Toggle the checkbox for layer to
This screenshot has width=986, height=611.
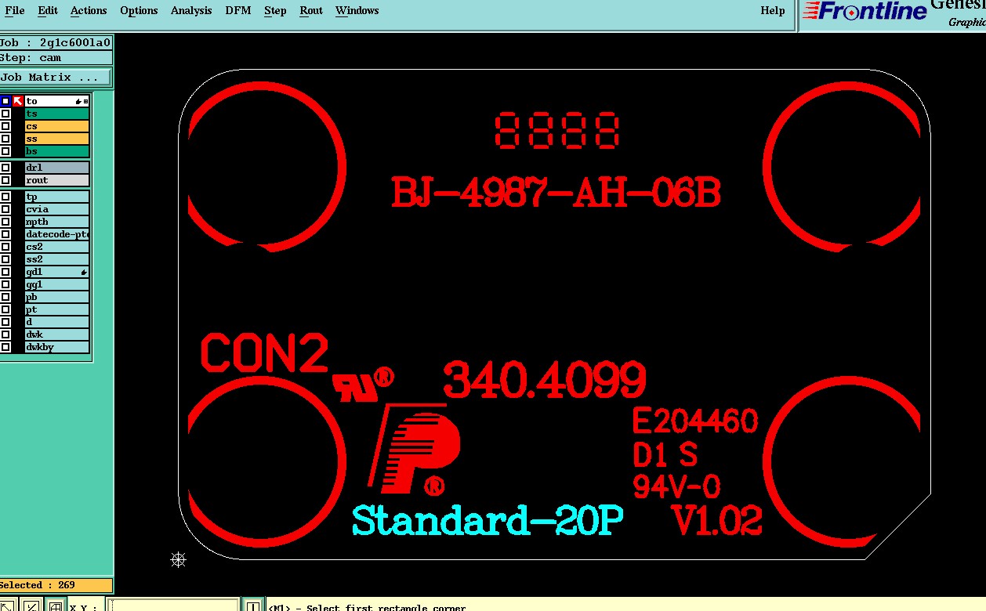(x=5, y=101)
